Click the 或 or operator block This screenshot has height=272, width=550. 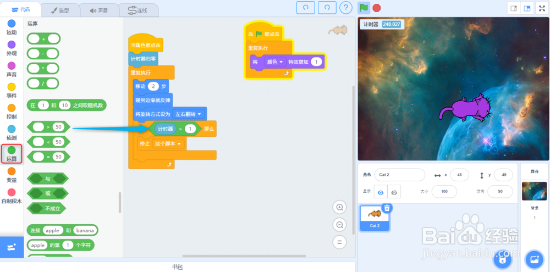point(48,193)
